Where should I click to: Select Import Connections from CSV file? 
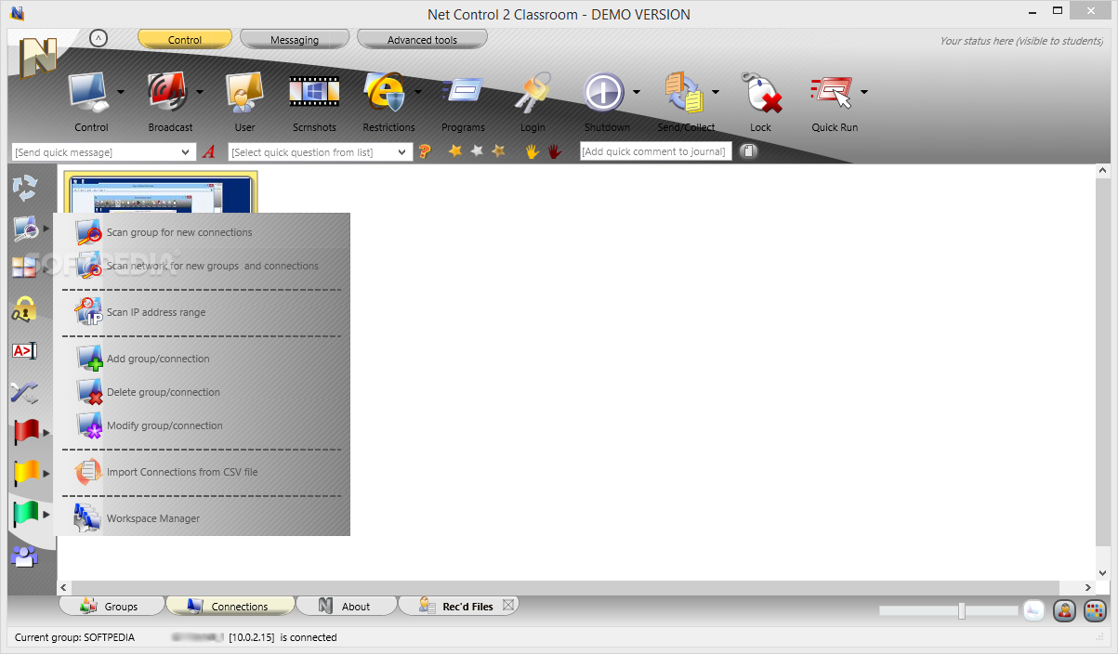pyautogui.click(x=201, y=472)
